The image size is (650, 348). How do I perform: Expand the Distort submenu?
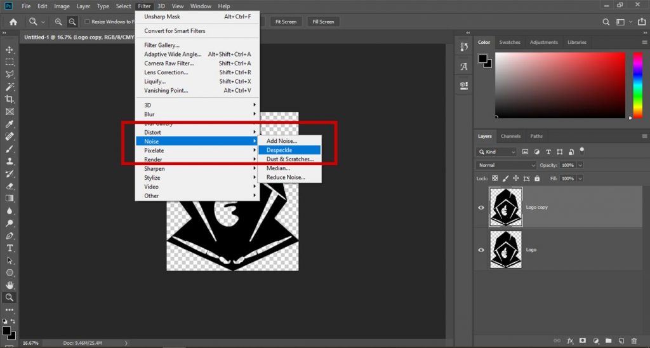point(197,132)
